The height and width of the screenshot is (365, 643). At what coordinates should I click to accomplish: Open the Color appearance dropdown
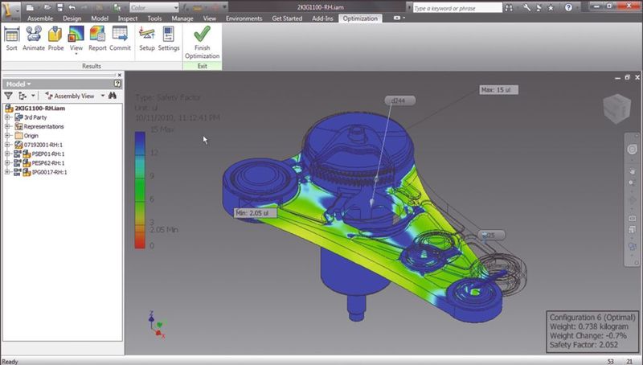153,7
